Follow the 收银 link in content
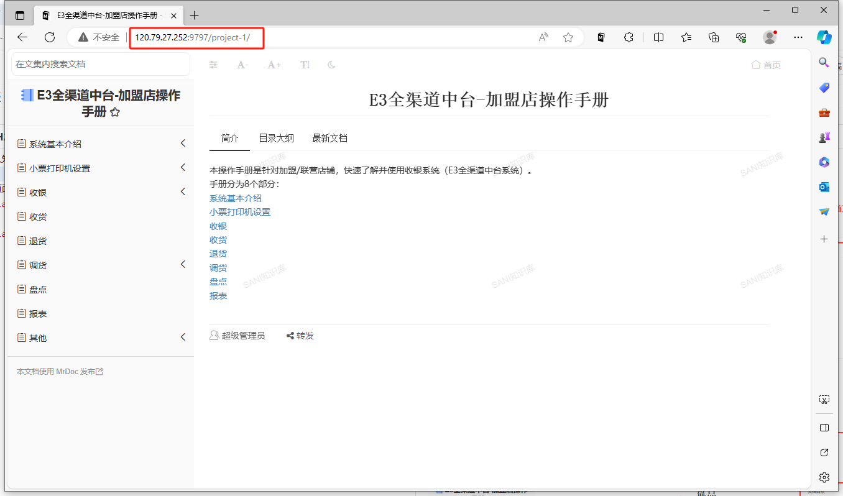The width and height of the screenshot is (843, 496). 218,226
